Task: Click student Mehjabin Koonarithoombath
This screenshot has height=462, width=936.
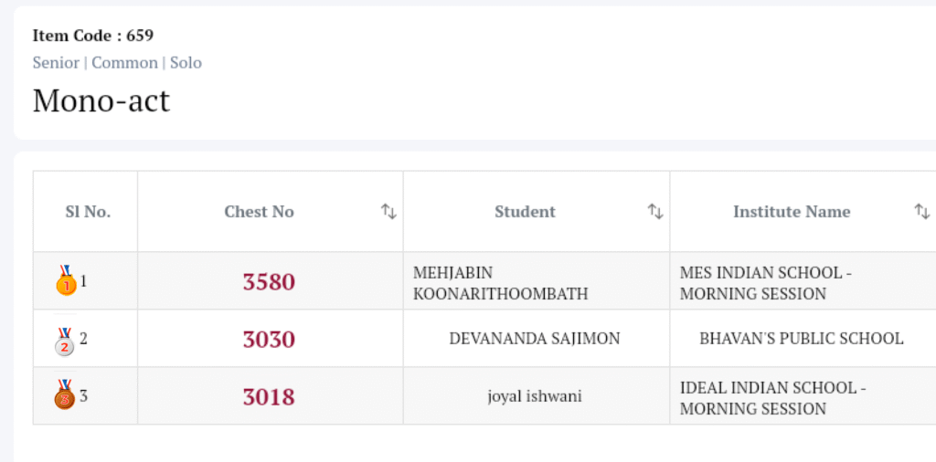Action: (500, 283)
